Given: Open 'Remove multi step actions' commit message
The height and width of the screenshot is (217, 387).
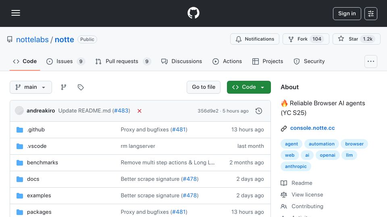Looking at the screenshot, I should pos(168,163).
